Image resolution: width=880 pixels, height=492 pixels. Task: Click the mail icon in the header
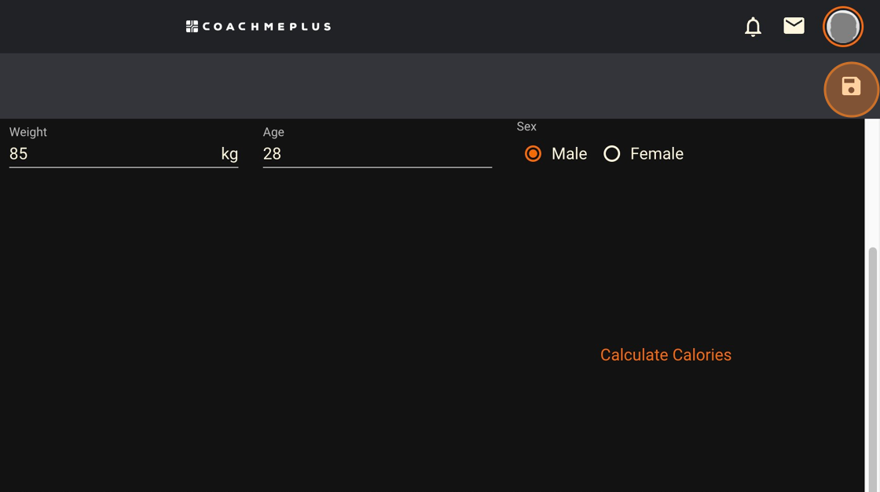pyautogui.click(x=794, y=26)
